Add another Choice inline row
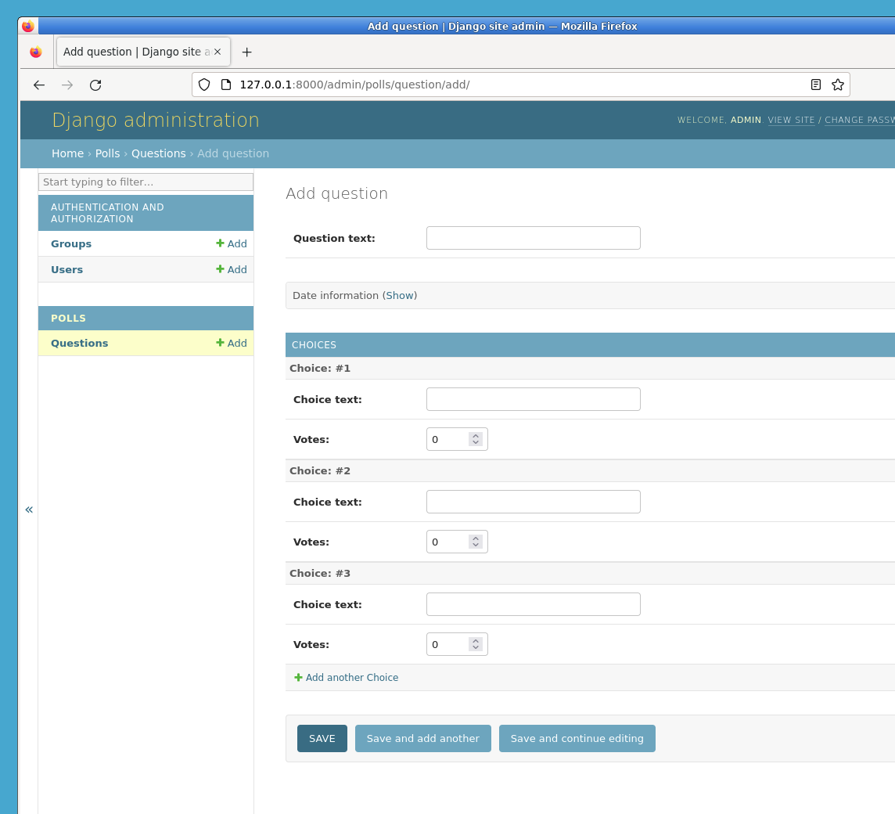The image size is (895, 814). 351,678
